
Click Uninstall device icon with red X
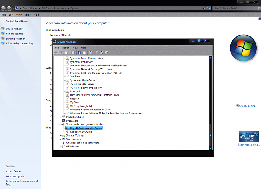point(102,52)
